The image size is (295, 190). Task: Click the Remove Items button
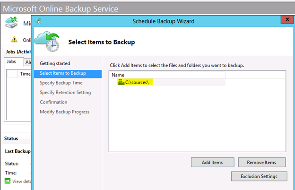[262, 162]
